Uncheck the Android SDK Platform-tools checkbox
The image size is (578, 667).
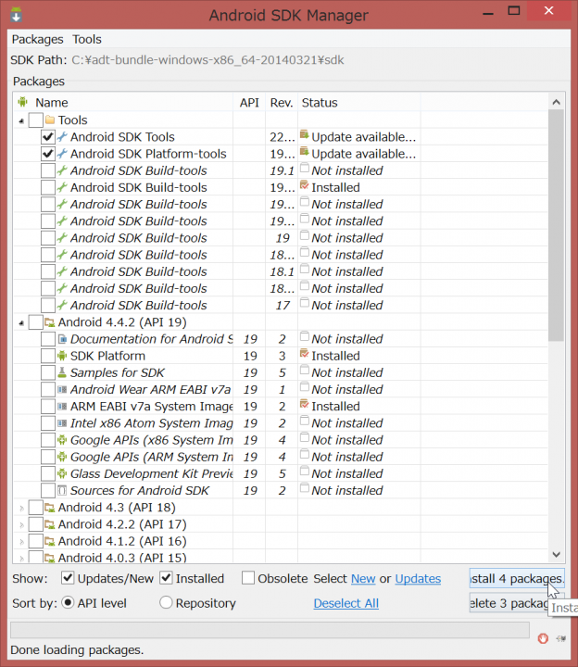pos(48,154)
